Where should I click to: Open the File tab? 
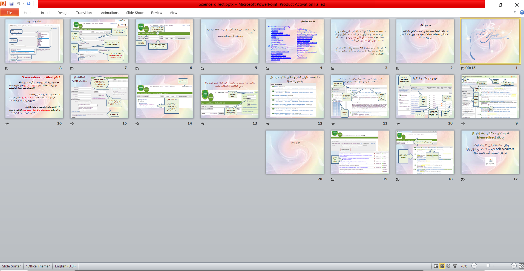(x=10, y=13)
